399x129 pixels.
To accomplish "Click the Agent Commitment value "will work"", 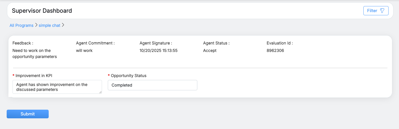I will coord(84,51).
